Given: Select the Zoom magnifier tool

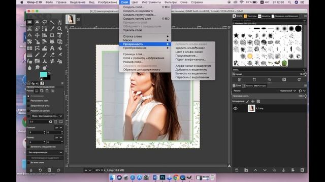Looking at the screenshot, I should 60,29.
